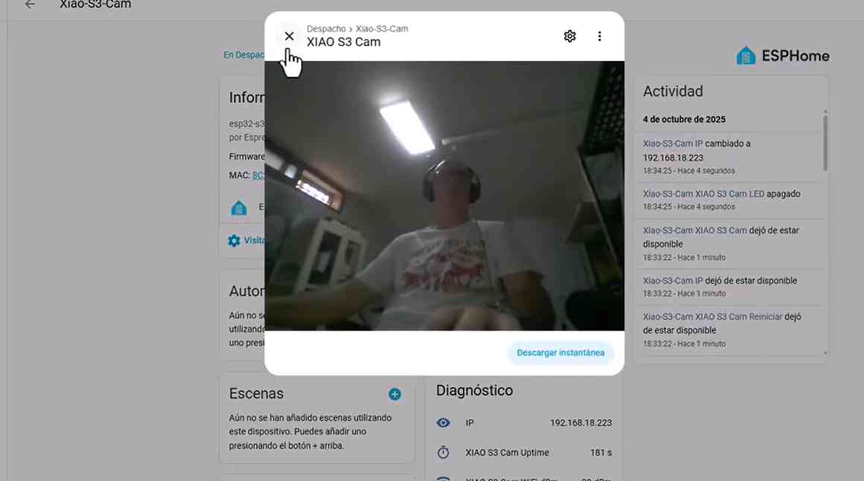Open the IP cambiado activity entry
This screenshot has height=481, width=864.
pos(673,144)
